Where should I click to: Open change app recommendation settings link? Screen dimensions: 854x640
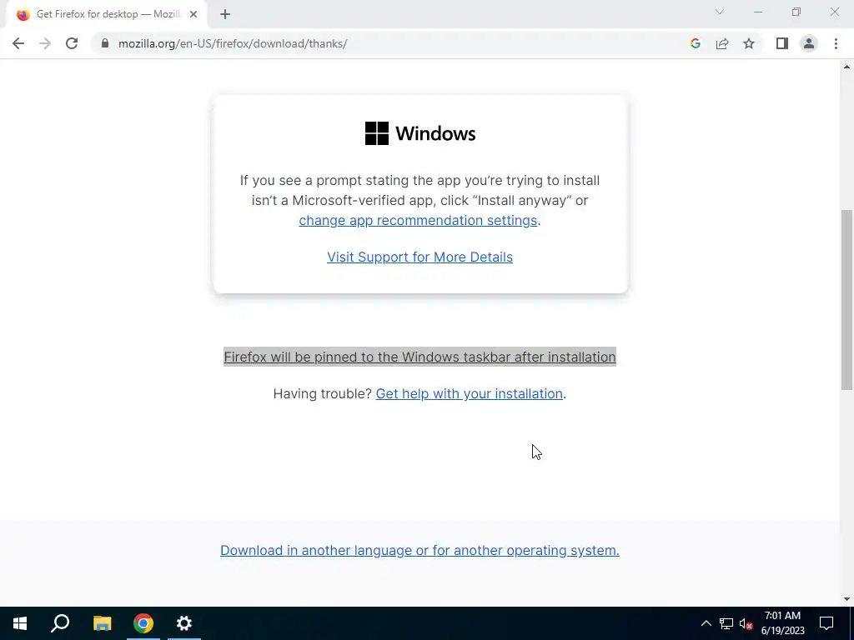pyautogui.click(x=418, y=220)
